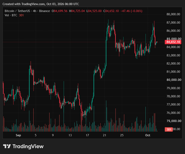Click the 83,000.00 price axis label
The image size is (185, 154).
pos(173,55)
